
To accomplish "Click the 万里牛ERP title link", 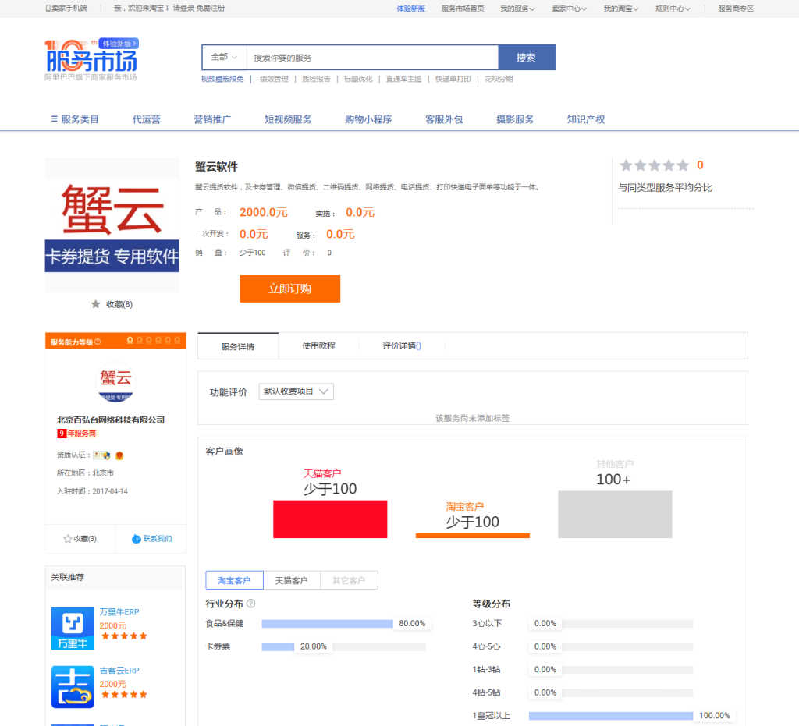I will click(x=119, y=612).
